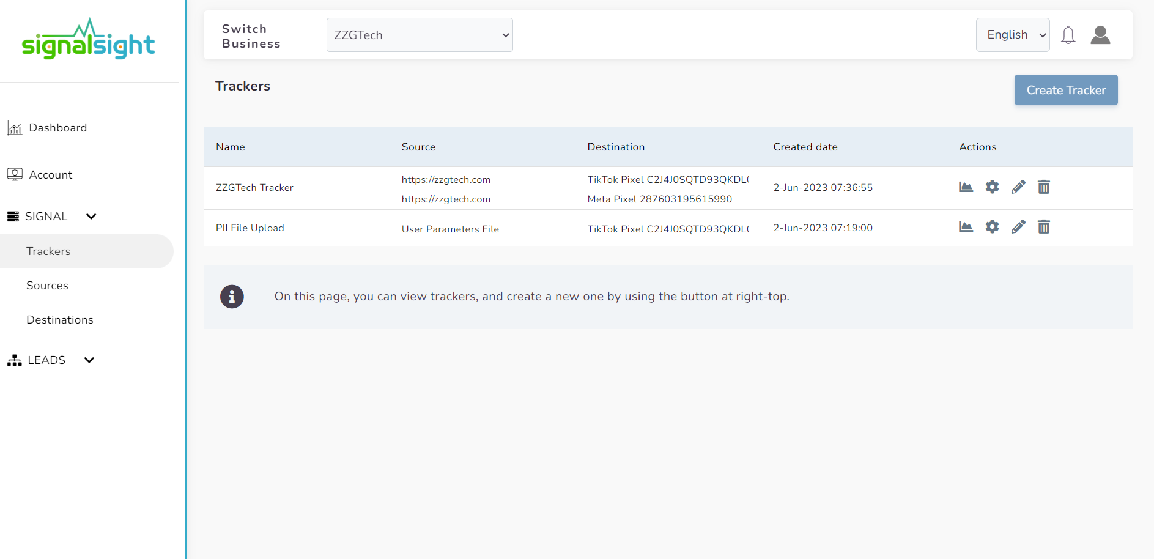This screenshot has width=1154, height=559.
Task: Edit ZZGTech Tracker with pencil icon
Action: click(1018, 187)
